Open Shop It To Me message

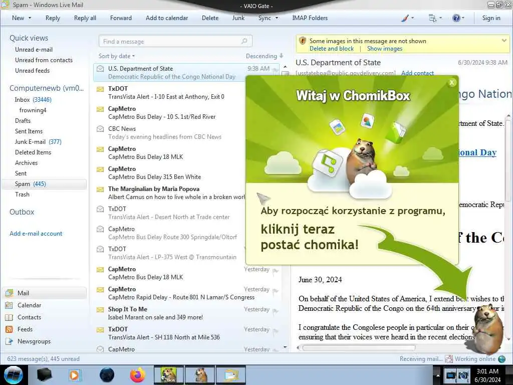186,313
